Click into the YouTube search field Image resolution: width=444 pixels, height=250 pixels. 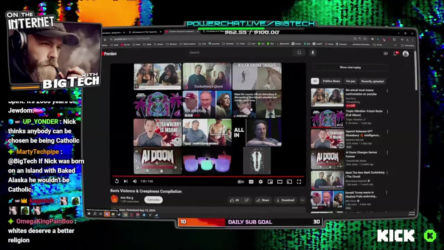point(239,52)
